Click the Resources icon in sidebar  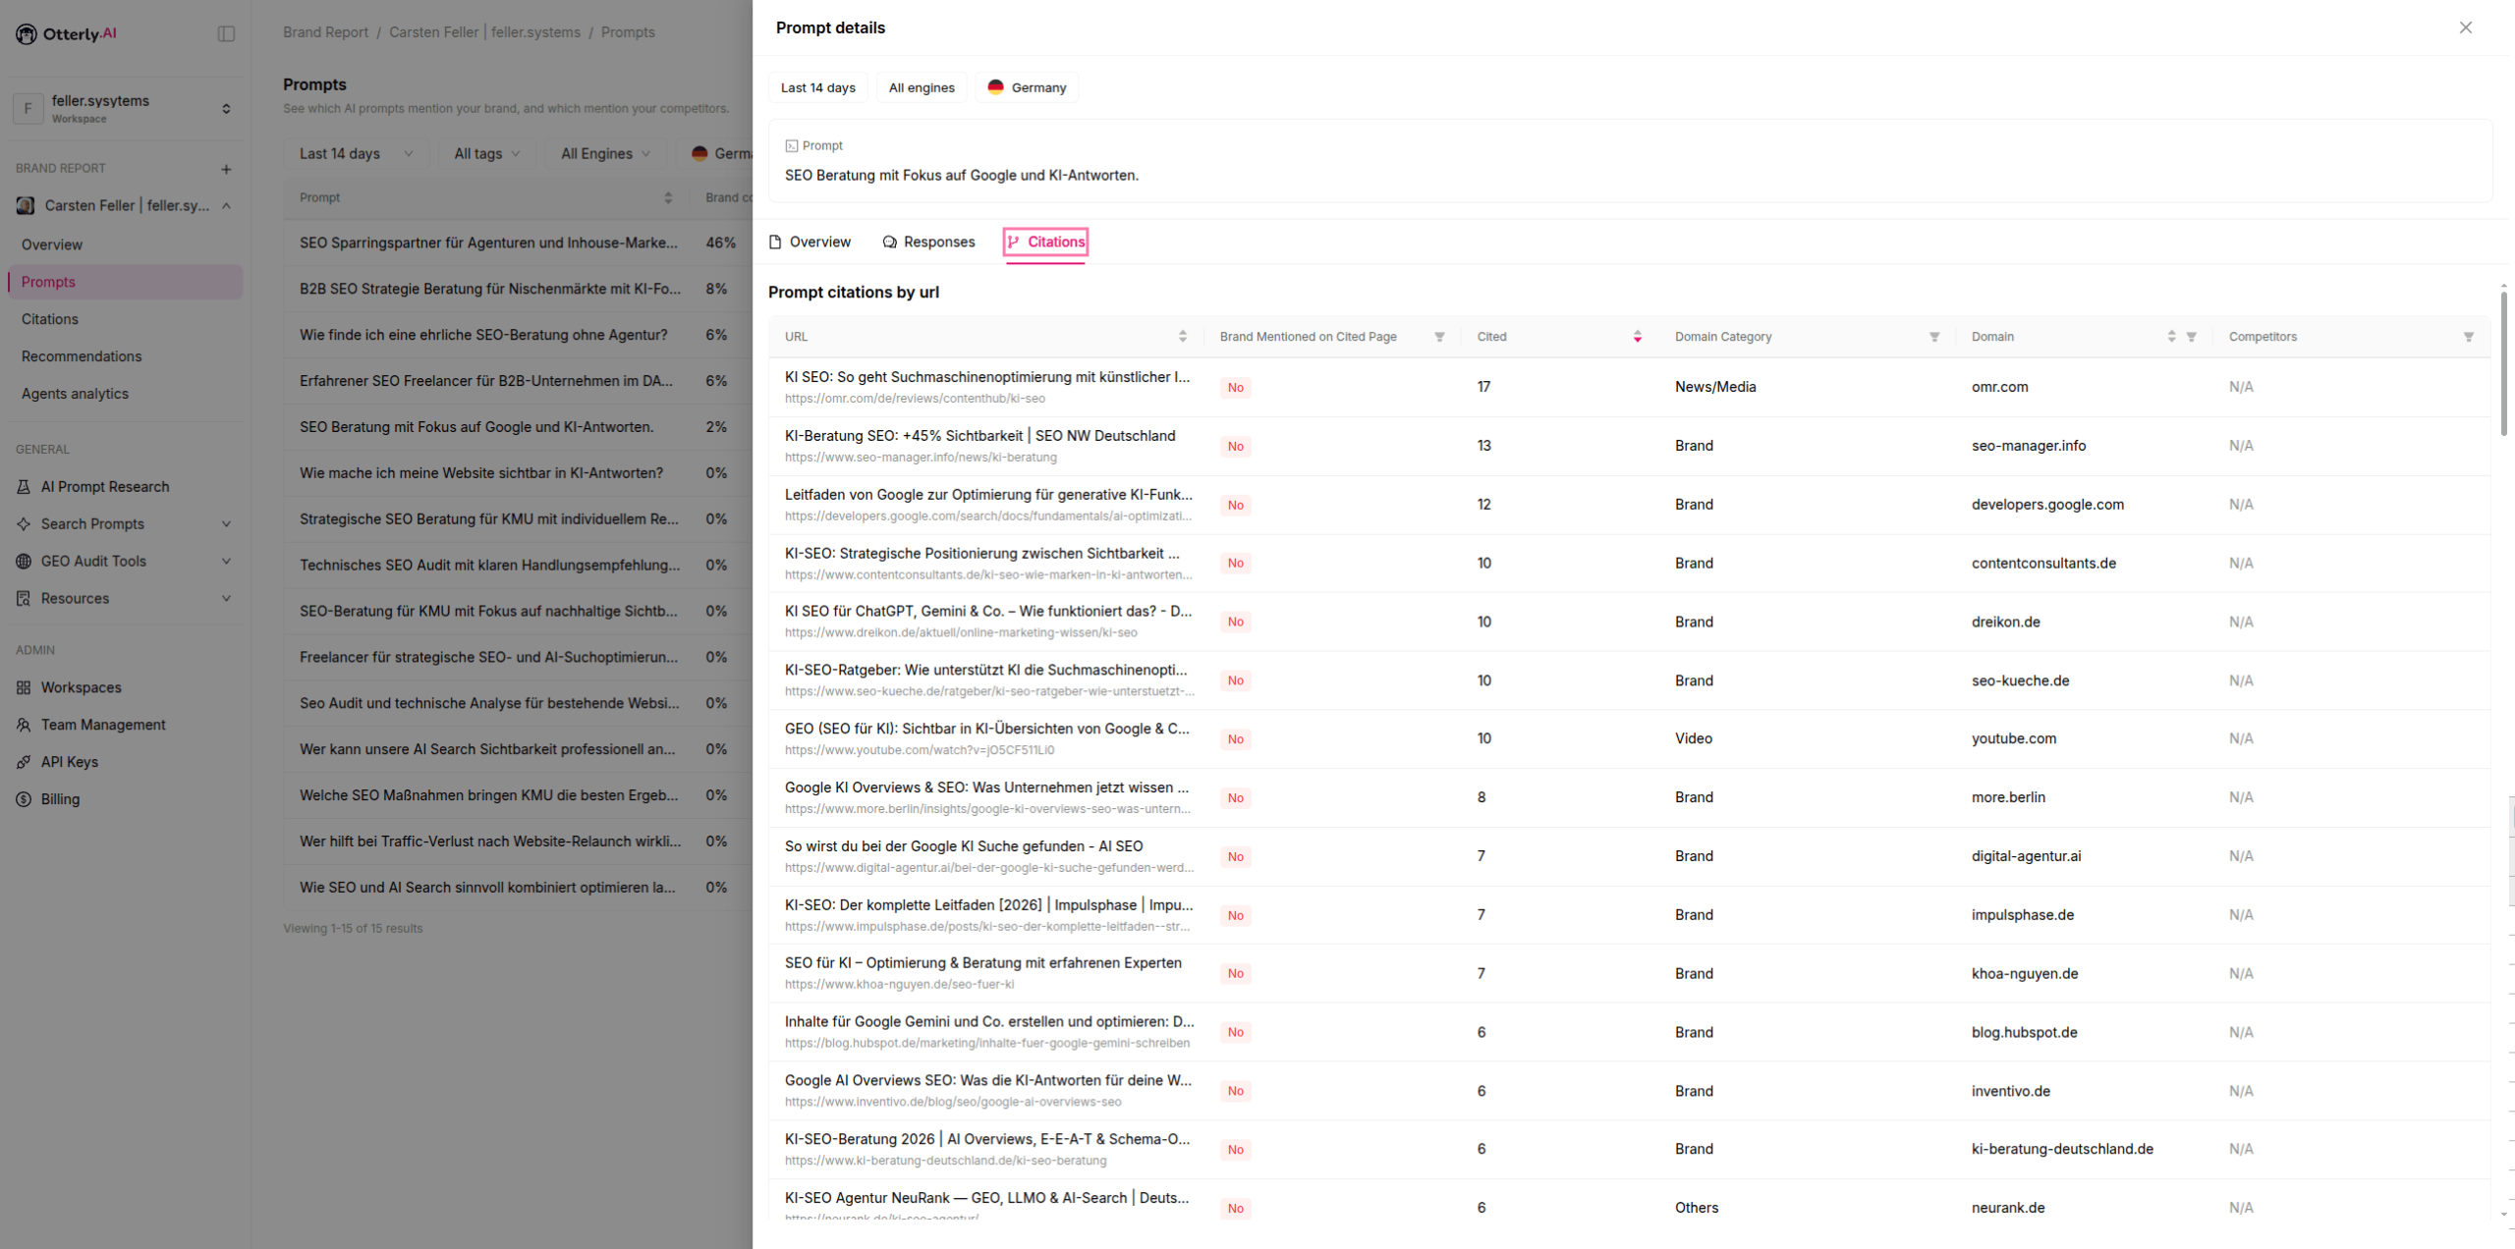pos(24,599)
